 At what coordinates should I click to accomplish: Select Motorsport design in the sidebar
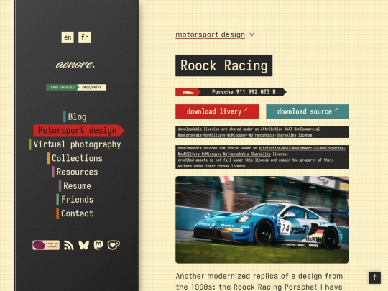(x=79, y=130)
